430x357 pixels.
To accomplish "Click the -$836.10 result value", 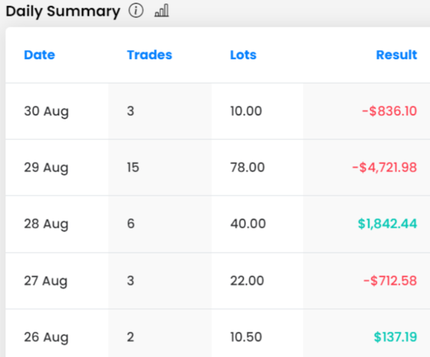I will [389, 112].
